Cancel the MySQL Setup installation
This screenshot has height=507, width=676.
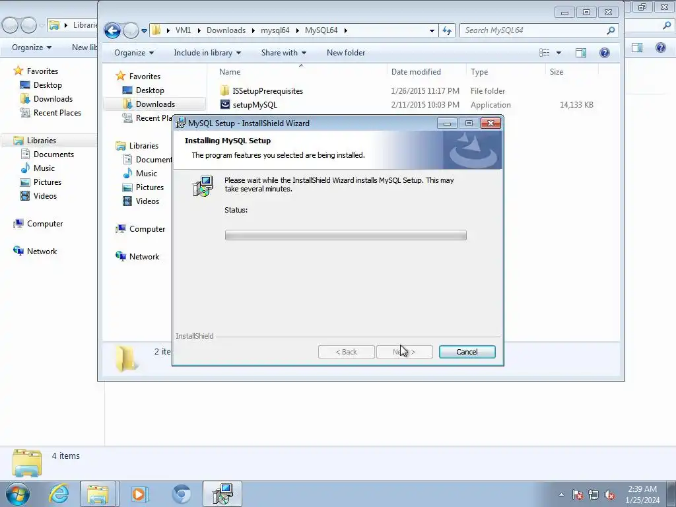(467, 352)
